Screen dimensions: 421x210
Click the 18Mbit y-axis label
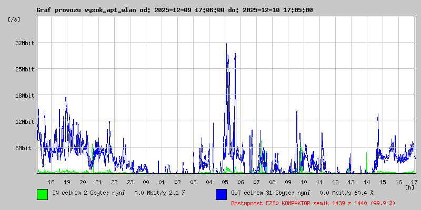(25, 96)
